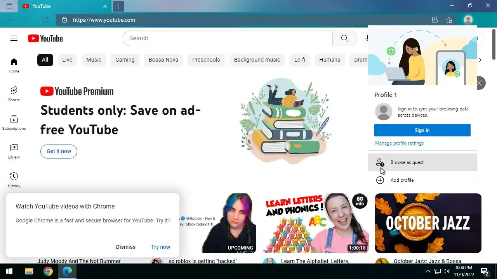
Task: Open volume control in system tray
Action: pyautogui.click(x=447, y=271)
